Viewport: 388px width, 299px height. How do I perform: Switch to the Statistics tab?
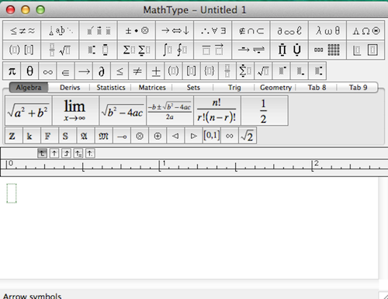pos(111,88)
